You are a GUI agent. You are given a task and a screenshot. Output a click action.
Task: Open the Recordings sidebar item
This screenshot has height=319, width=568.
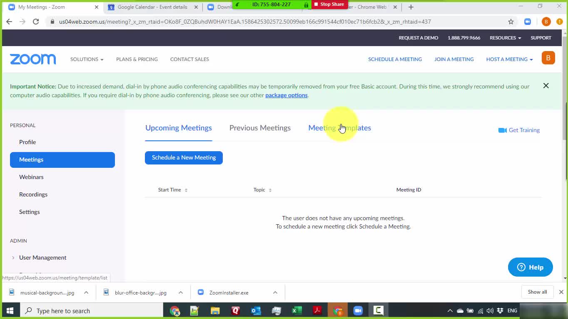33,194
